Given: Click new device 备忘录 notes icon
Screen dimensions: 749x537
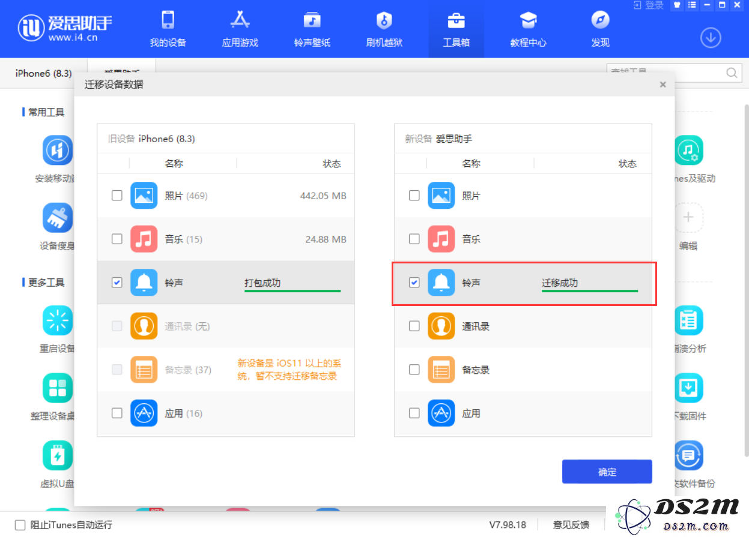Looking at the screenshot, I should click(x=441, y=370).
